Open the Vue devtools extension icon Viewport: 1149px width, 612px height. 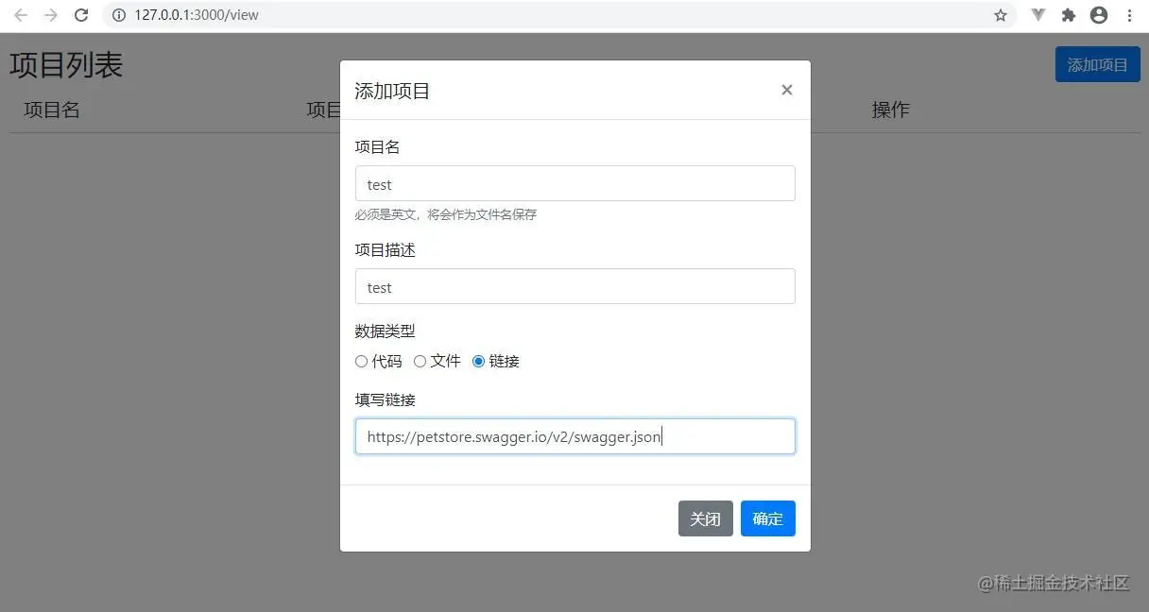pyautogui.click(x=1038, y=15)
